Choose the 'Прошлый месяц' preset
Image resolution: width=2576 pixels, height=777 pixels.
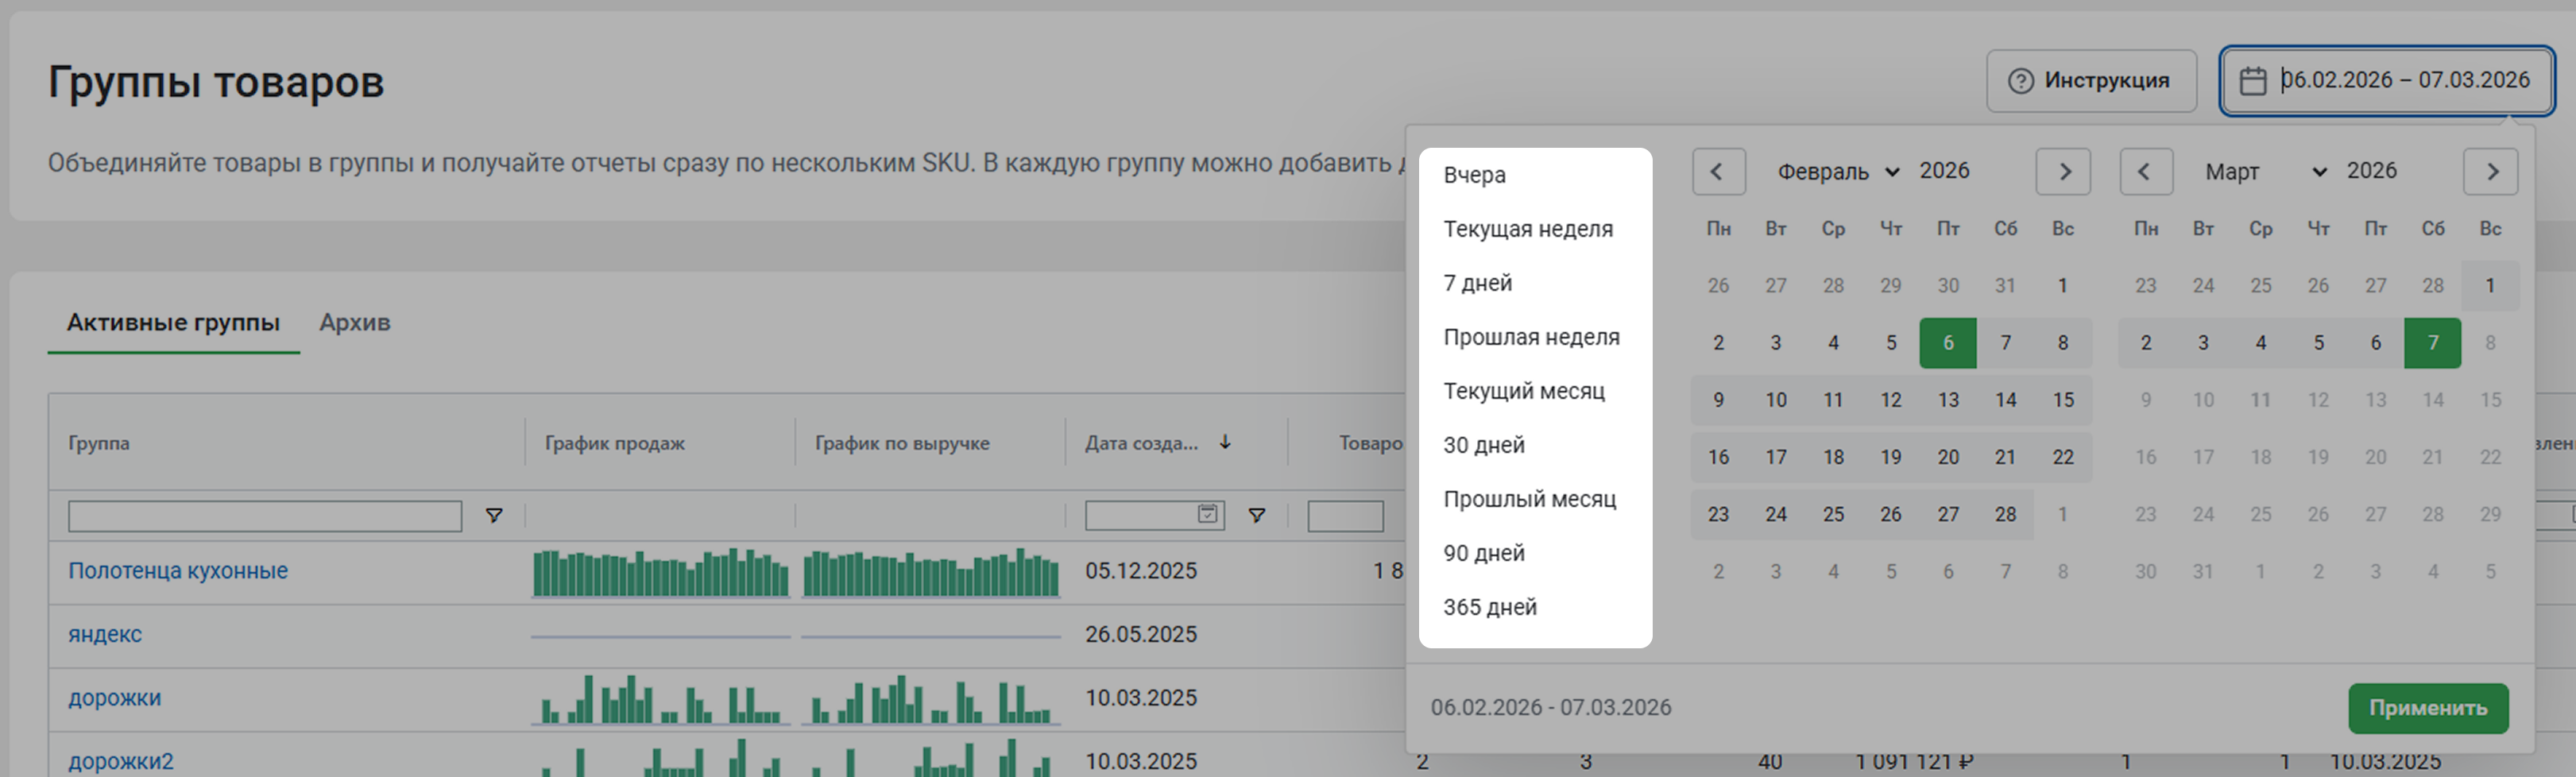(x=1529, y=499)
